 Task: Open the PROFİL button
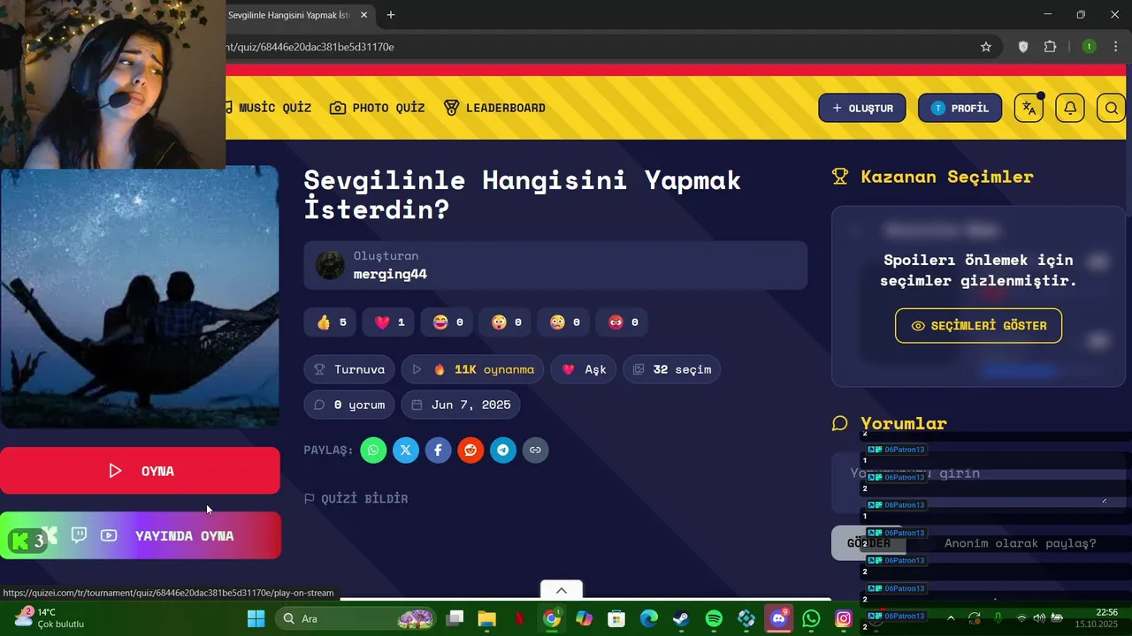960,108
